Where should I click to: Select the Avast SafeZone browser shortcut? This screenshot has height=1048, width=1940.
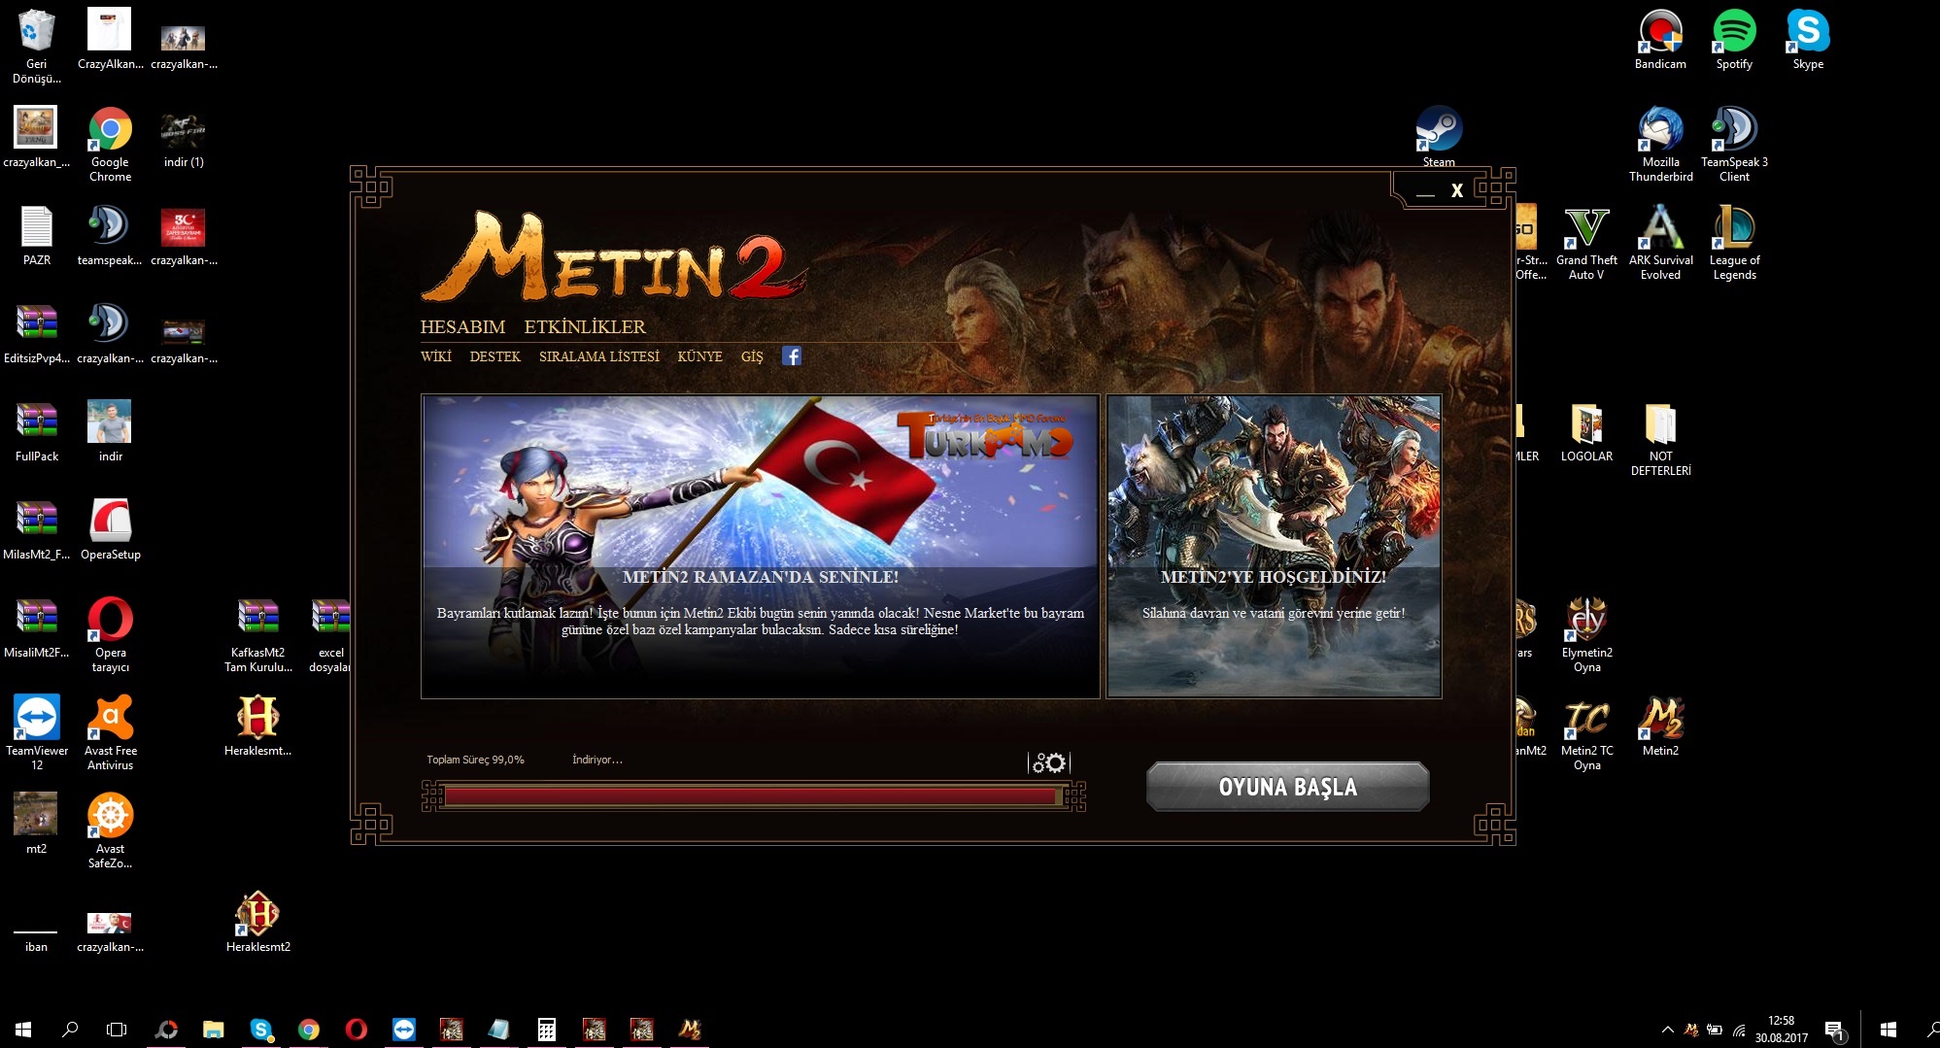pyautogui.click(x=111, y=831)
